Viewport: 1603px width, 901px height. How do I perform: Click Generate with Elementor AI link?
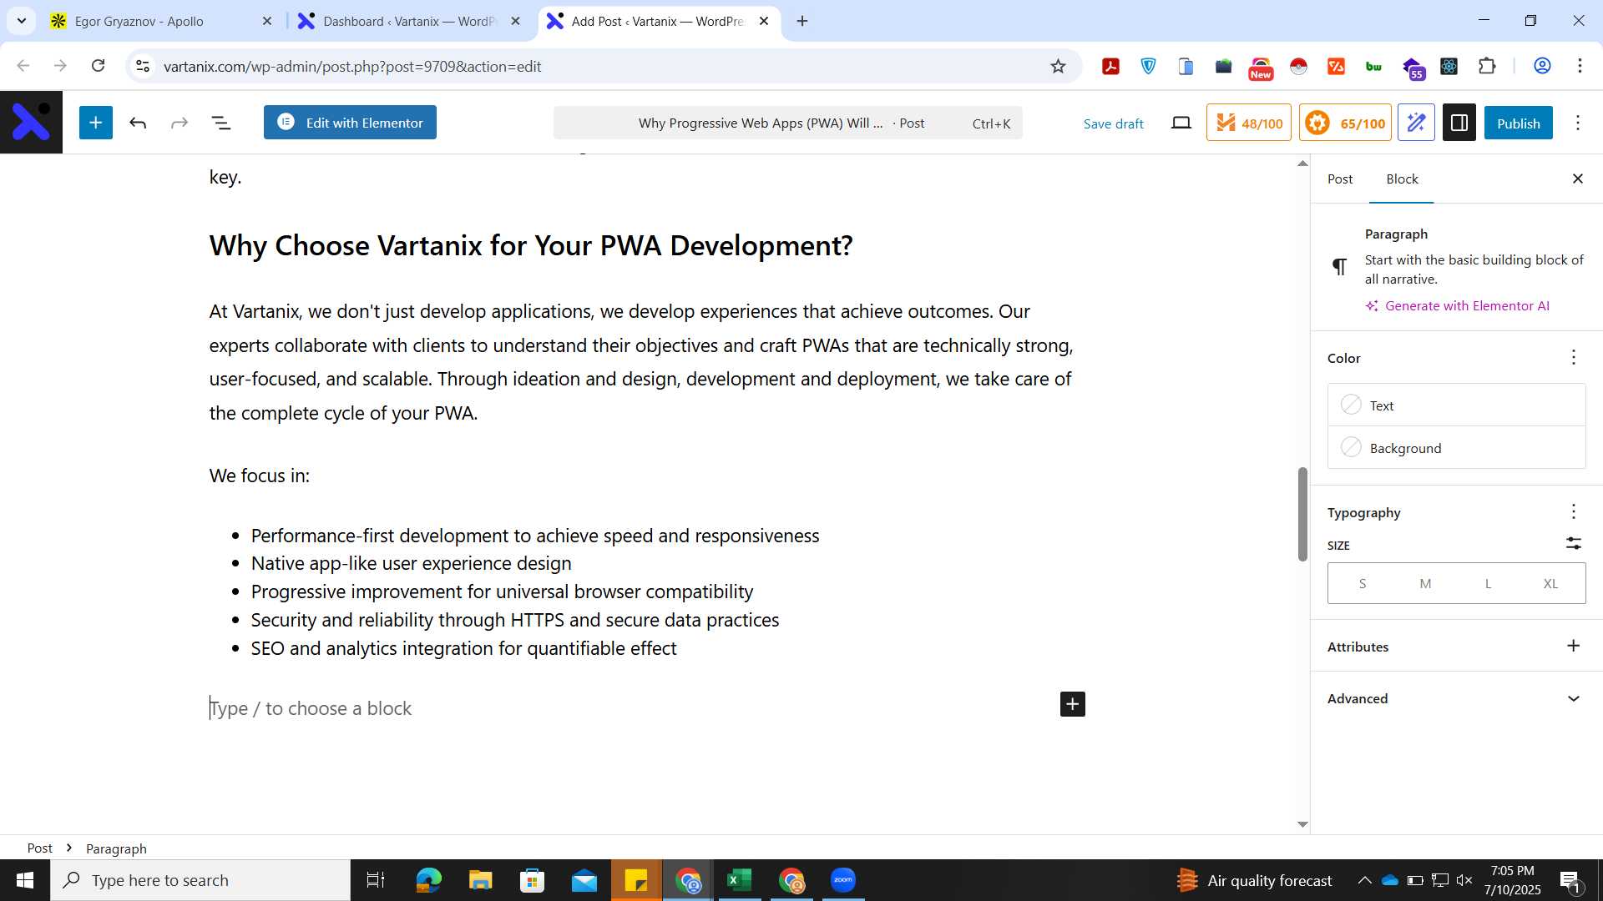1457,306
